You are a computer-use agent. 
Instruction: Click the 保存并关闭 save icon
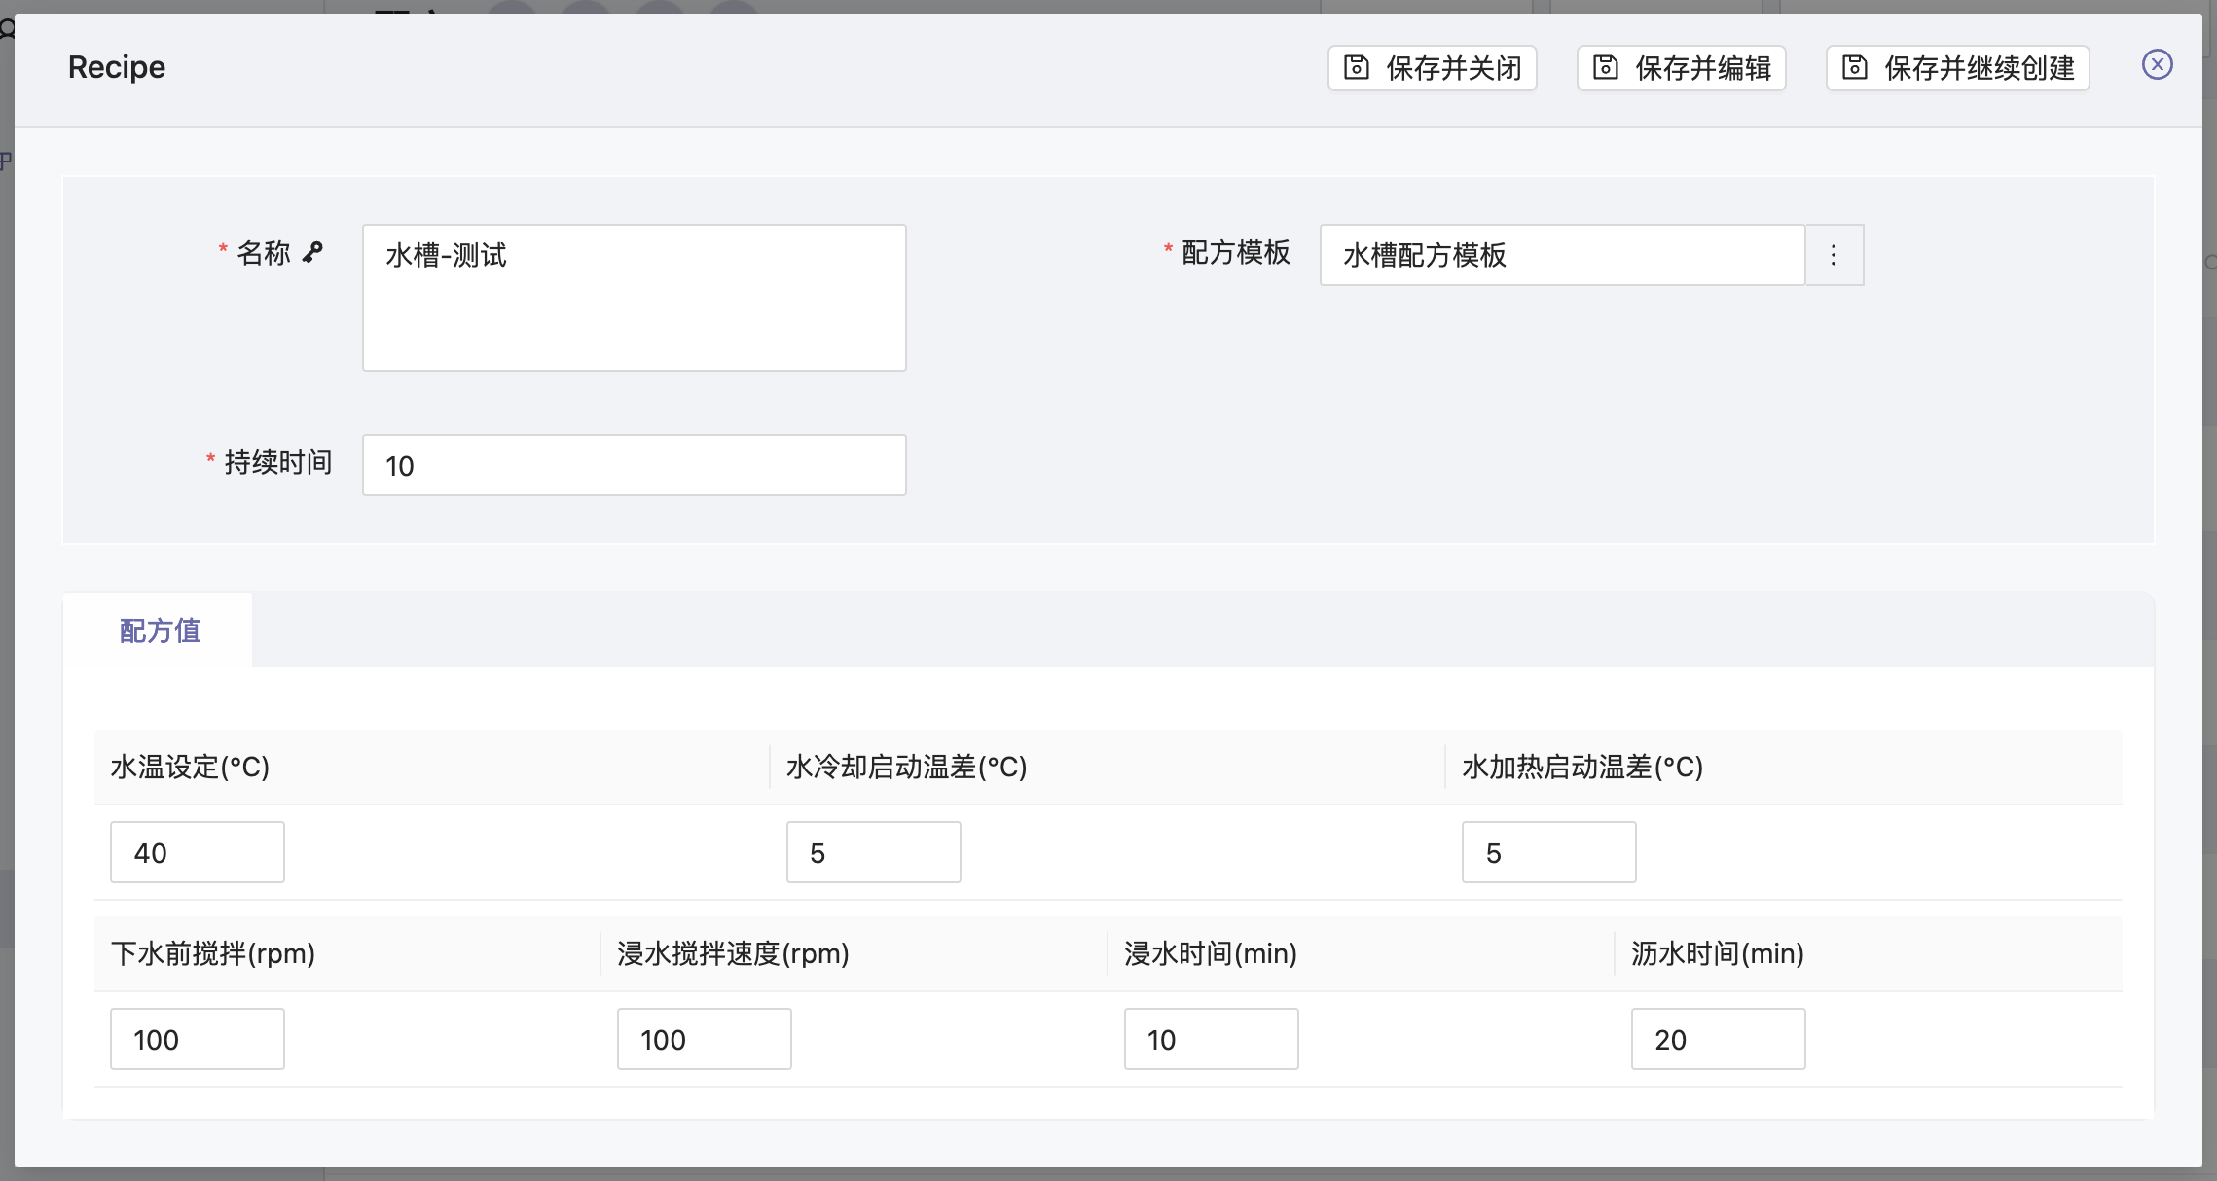(1356, 67)
